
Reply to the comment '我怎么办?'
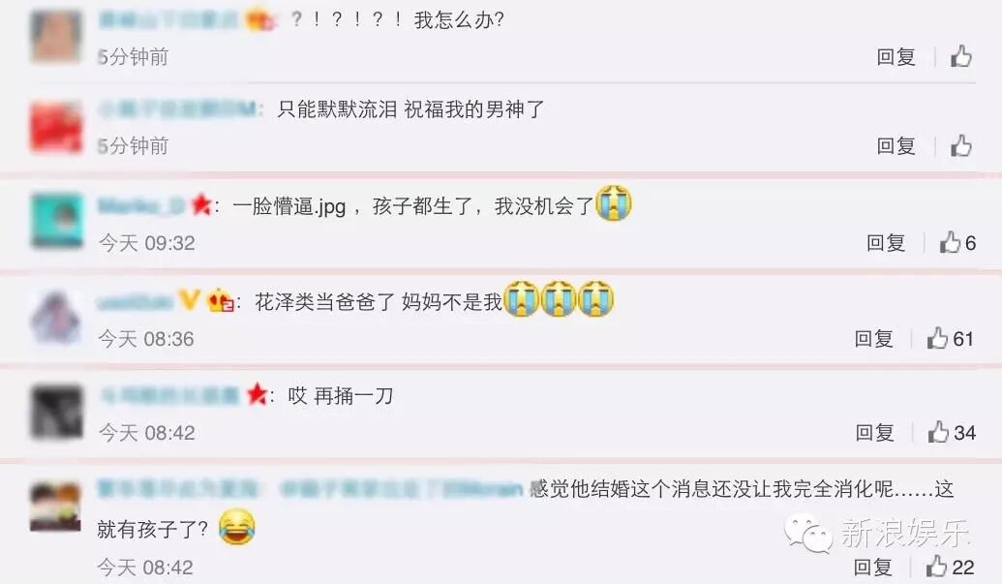[x=896, y=57]
